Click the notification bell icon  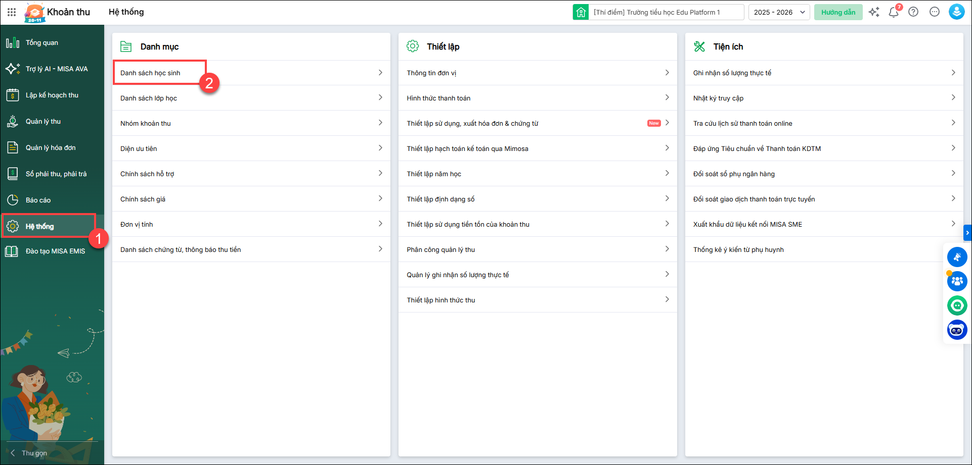894,12
